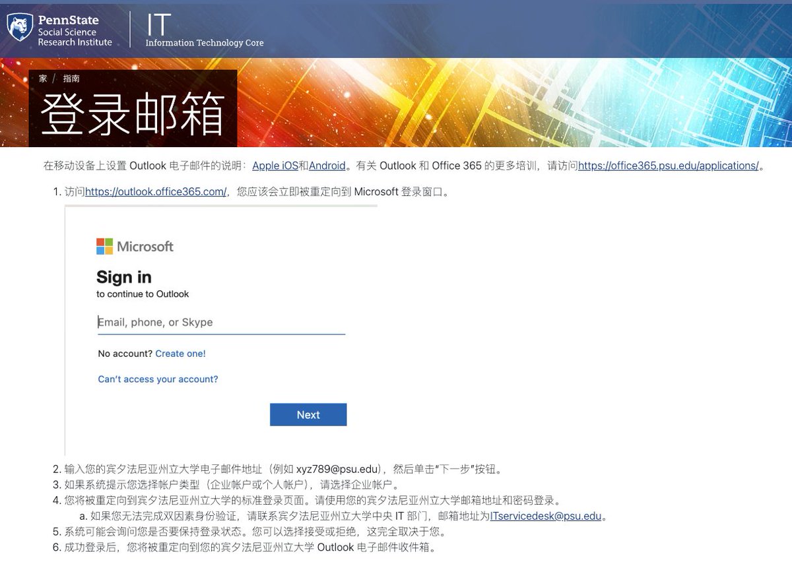The width and height of the screenshot is (792, 562).
Task: Click the 登录邮箱 page title
Action: [133, 116]
